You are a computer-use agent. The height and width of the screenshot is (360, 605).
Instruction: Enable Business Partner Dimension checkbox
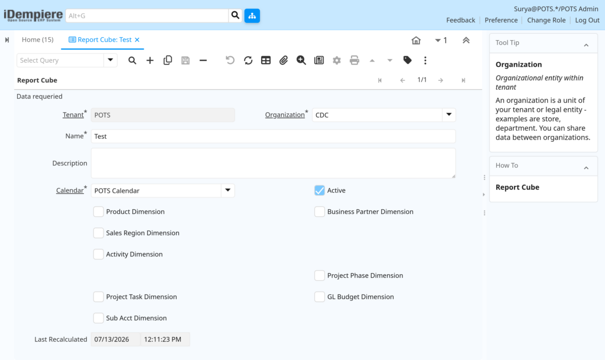click(320, 212)
